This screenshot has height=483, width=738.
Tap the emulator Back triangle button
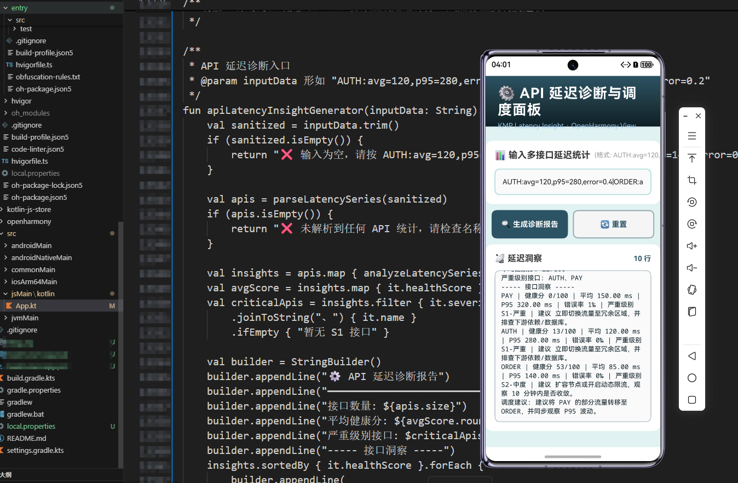tap(692, 356)
